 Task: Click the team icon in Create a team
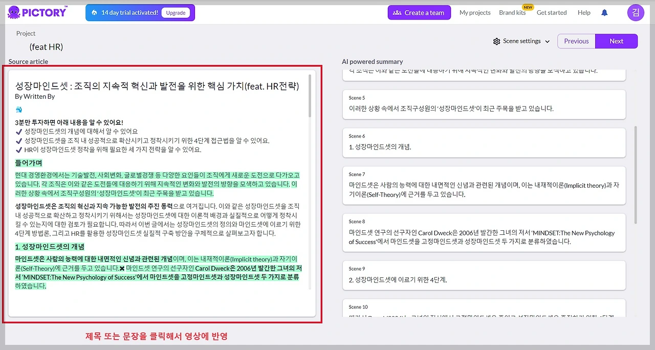tap(397, 13)
